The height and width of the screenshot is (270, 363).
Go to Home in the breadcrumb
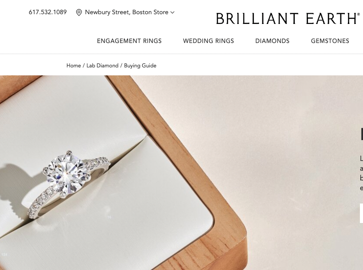tap(74, 66)
